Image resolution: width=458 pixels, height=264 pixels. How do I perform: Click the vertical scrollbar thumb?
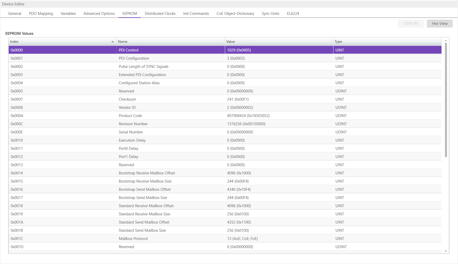446,100
